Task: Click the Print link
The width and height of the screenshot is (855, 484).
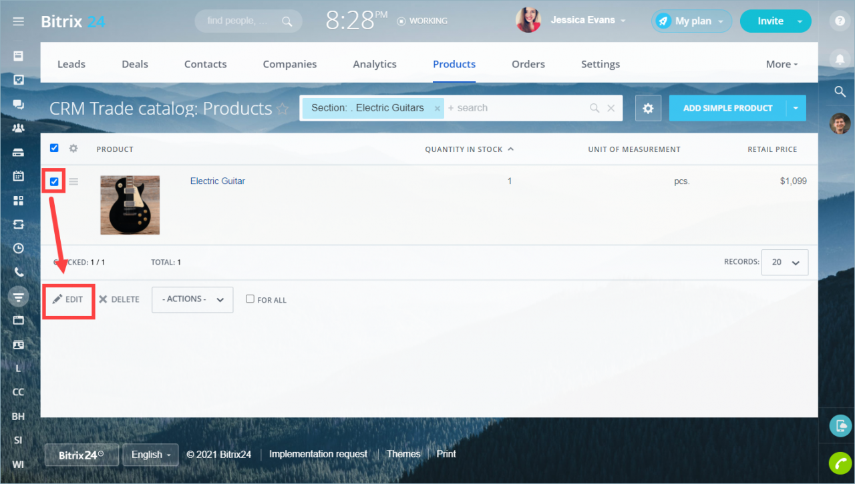Action: 446,454
